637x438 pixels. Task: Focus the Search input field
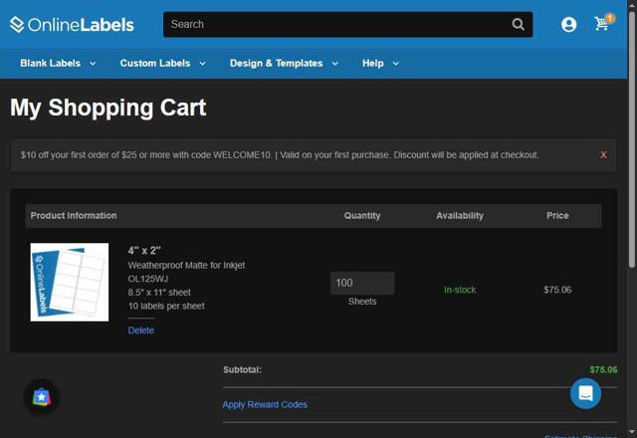tap(337, 24)
